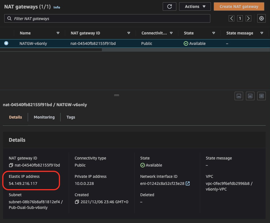
Task: Select the Private IP 10.0.0.228
Action: (x=84, y=183)
